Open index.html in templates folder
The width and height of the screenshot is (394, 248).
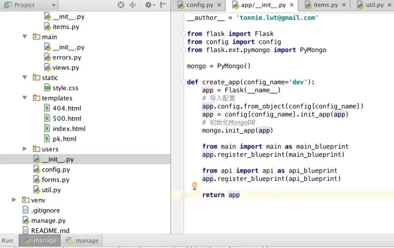click(69, 129)
